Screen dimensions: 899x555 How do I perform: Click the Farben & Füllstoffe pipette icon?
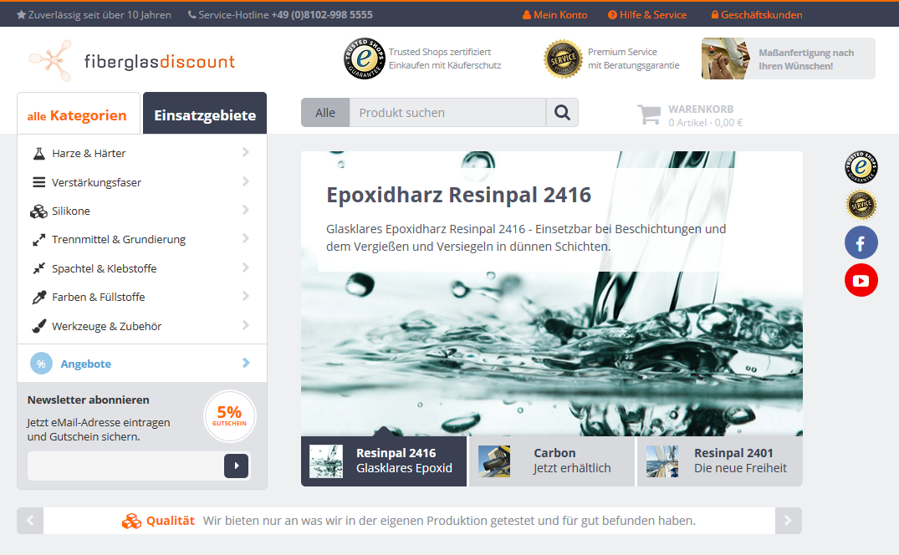coord(39,298)
